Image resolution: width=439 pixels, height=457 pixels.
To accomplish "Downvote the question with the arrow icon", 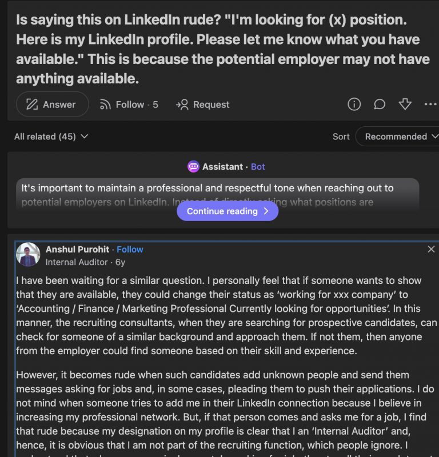I will tap(405, 105).
